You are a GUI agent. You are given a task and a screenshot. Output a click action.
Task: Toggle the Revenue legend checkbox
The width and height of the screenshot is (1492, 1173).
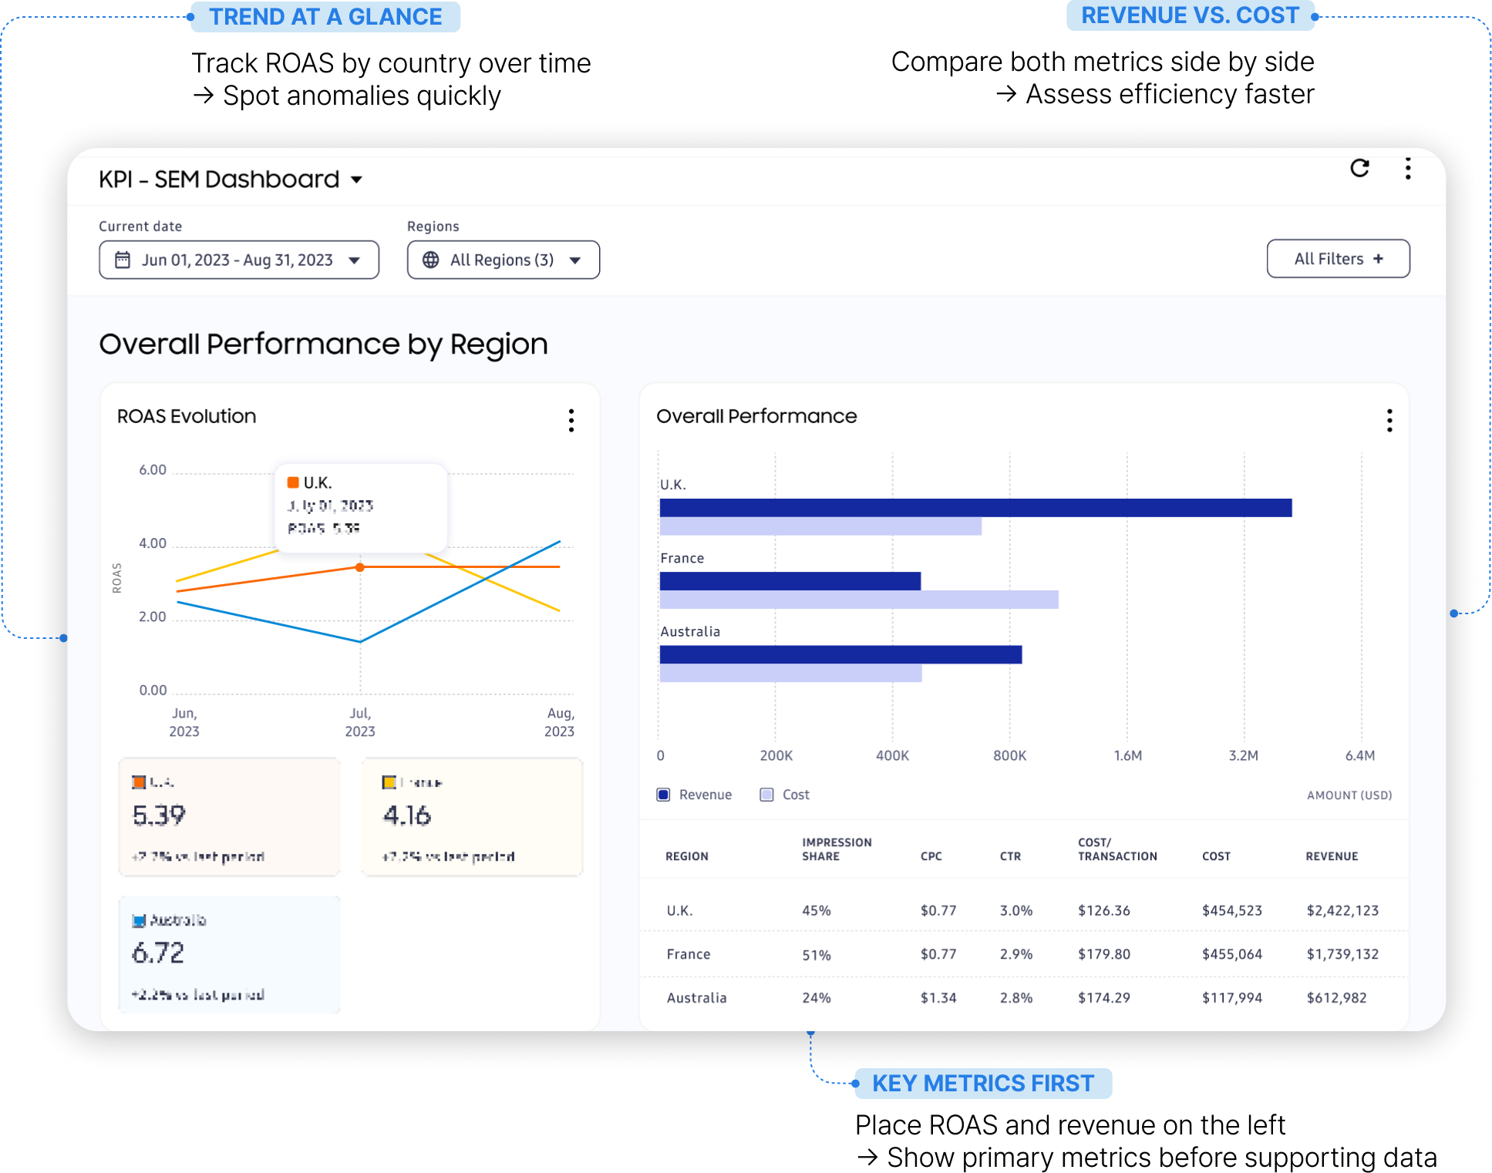pos(663,795)
